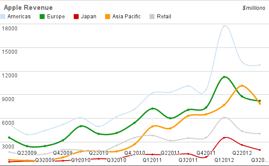Click the Europe data point at Q12010
269x166 pixels.
click(x=81, y=126)
